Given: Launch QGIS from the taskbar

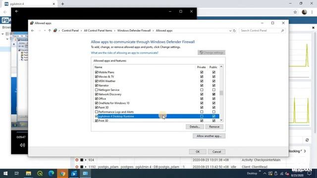Looking at the screenshot, I should coord(40,174).
